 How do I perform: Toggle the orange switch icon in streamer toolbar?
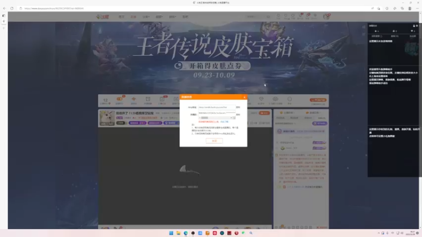120,100
